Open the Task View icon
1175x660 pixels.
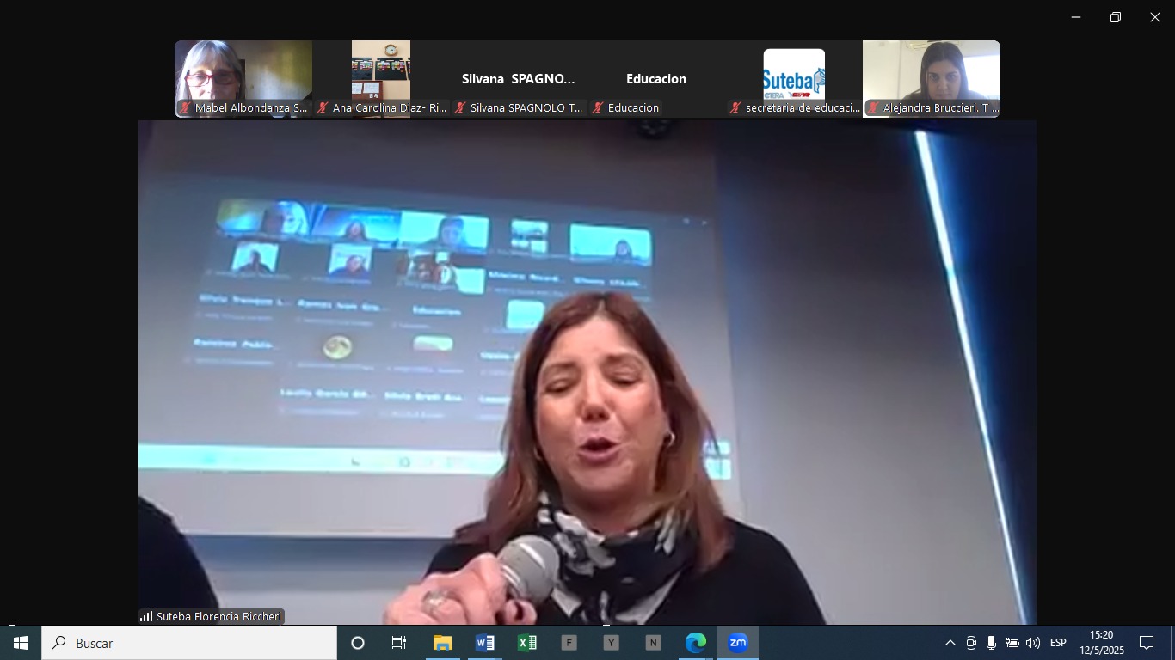(399, 643)
